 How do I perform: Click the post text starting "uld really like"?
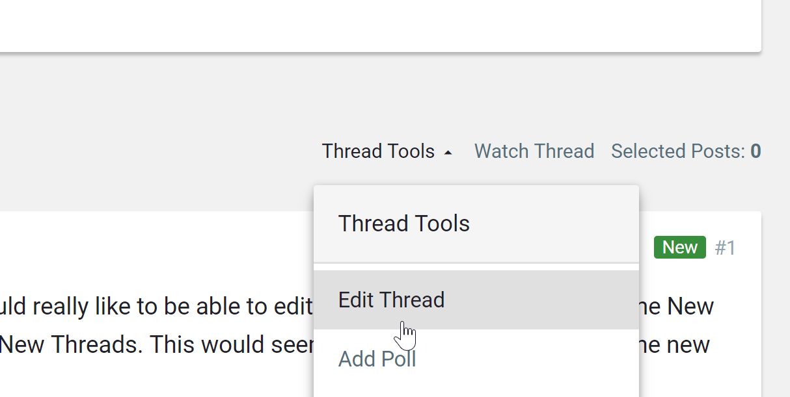click(x=156, y=307)
